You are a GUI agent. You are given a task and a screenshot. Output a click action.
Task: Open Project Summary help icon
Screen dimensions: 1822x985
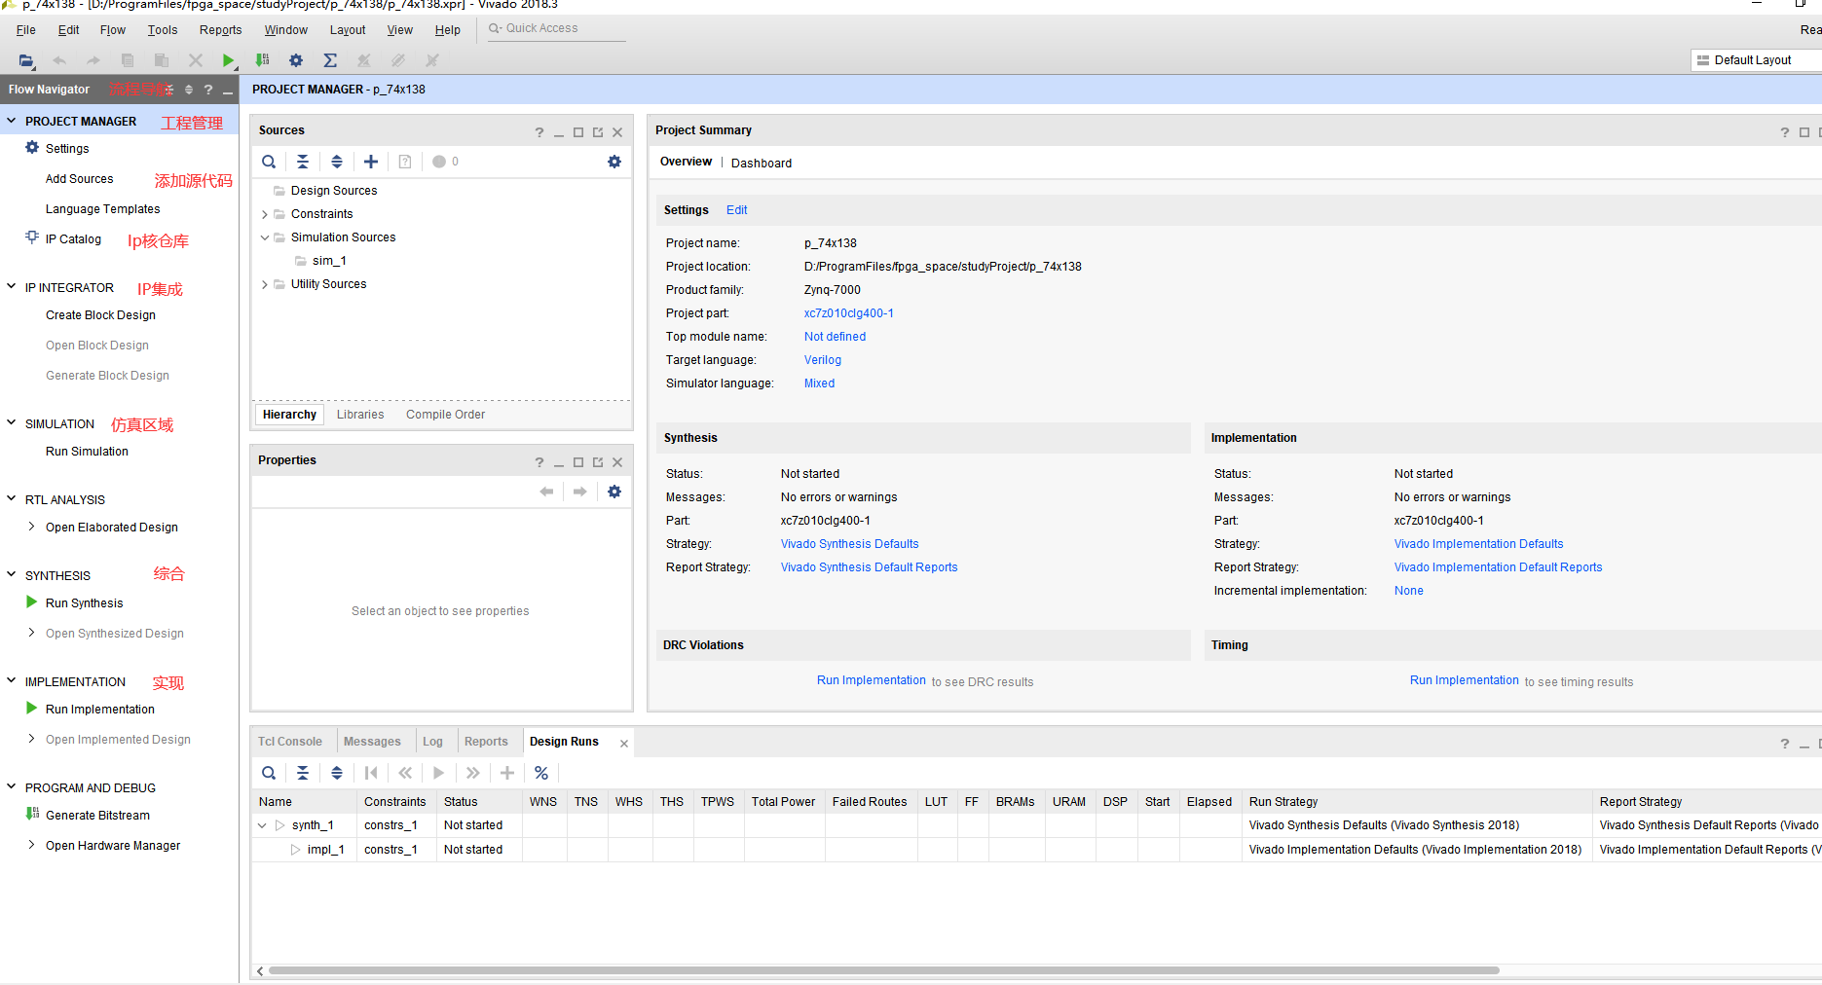point(1785,132)
